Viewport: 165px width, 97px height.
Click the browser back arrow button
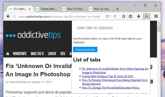coord(8,16)
